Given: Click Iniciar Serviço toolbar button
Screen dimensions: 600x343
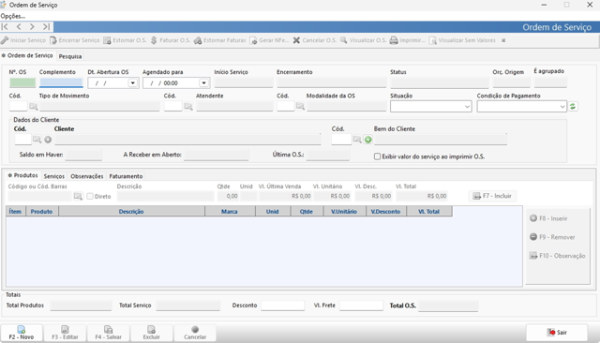Looking at the screenshot, I should [x=23, y=40].
